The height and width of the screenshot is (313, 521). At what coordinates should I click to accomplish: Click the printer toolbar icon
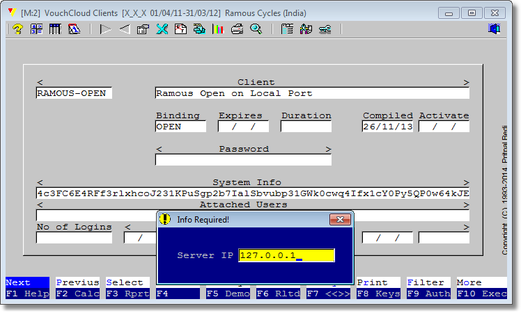pyautogui.click(x=237, y=29)
